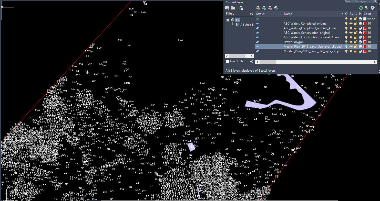This screenshot has width=380, height=201.
Task: Sort by Status column header
Action: 269,14
